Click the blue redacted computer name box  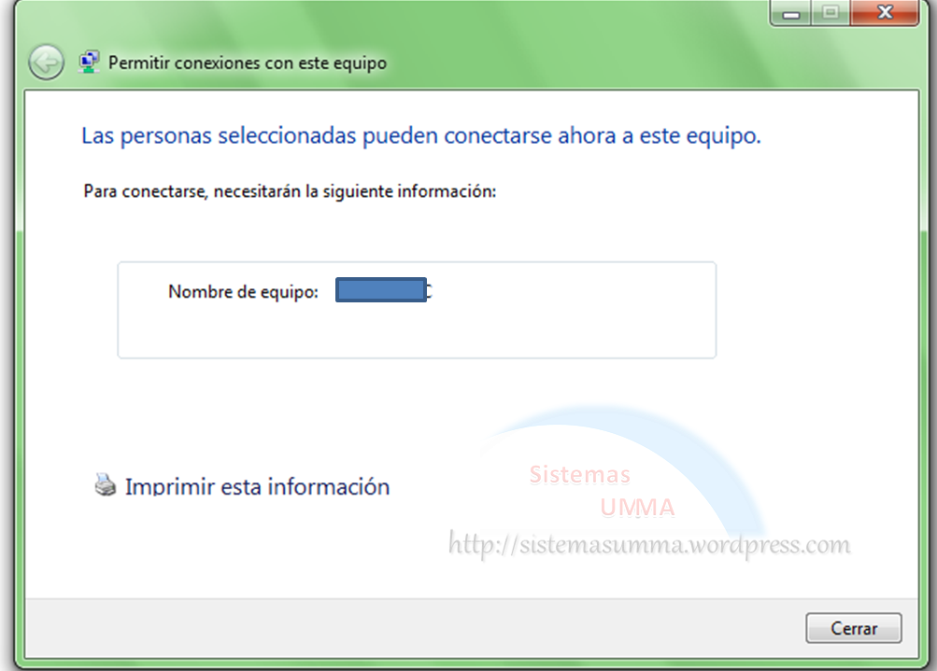point(380,291)
